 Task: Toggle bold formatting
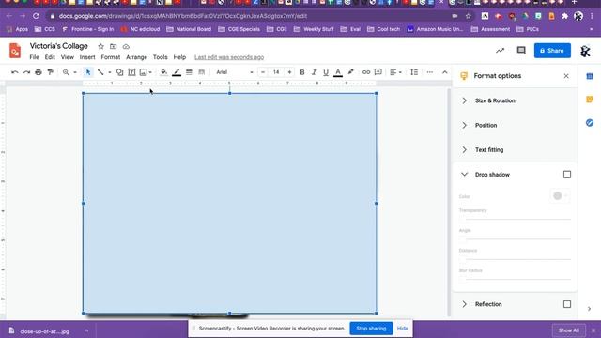click(302, 72)
